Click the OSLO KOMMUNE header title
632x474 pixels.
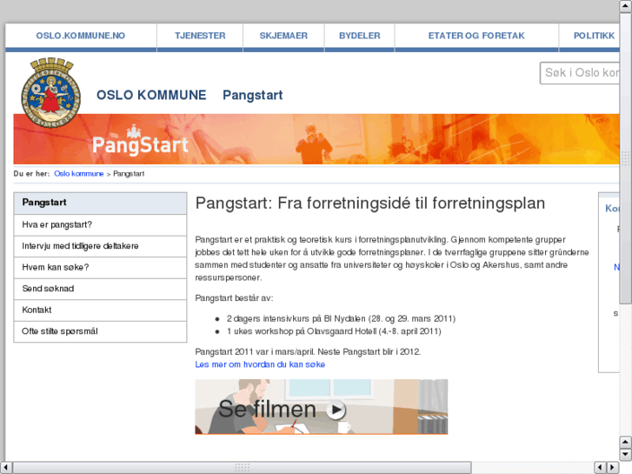(151, 95)
